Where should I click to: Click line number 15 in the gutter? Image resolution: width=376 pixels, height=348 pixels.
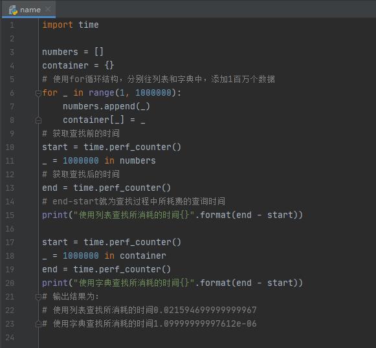pos(10,215)
